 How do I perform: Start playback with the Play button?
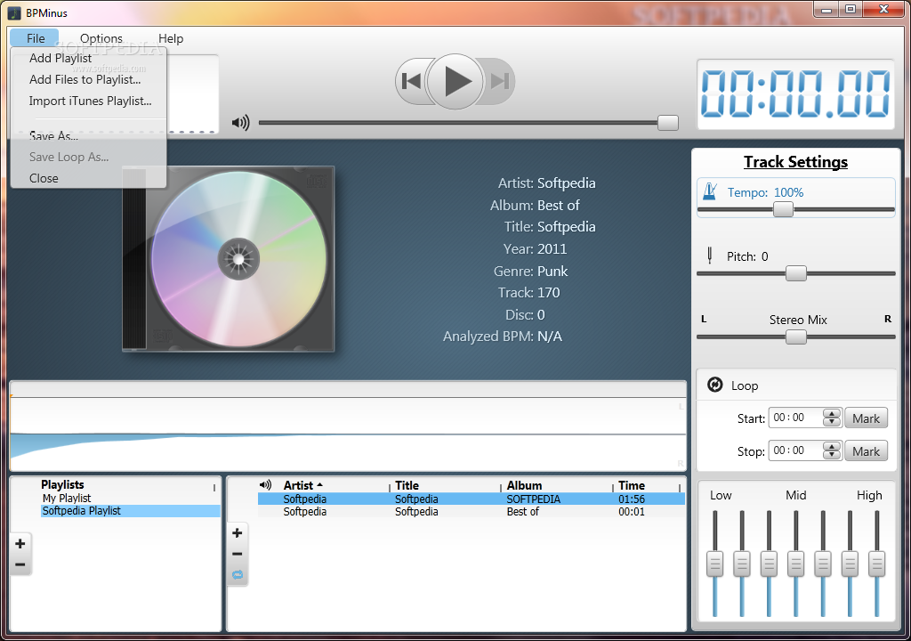click(455, 81)
